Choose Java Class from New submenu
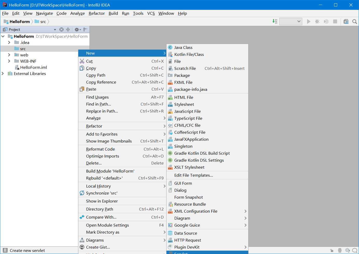Screen dimensions: 359x254 (x=207, y=47)
